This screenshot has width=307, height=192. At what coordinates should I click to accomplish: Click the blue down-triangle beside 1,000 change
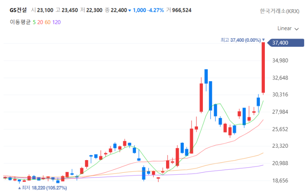point(130,10)
